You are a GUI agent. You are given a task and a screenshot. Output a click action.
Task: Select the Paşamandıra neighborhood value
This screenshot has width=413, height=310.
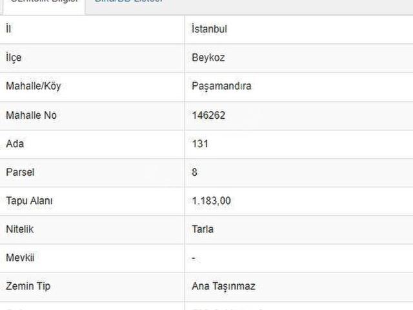click(x=221, y=87)
